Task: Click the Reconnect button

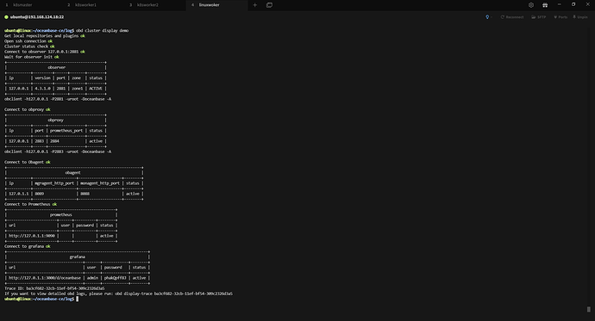Action: coord(512,17)
